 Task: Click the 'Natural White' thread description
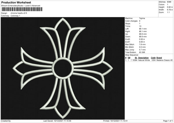(x=144, y=60)
